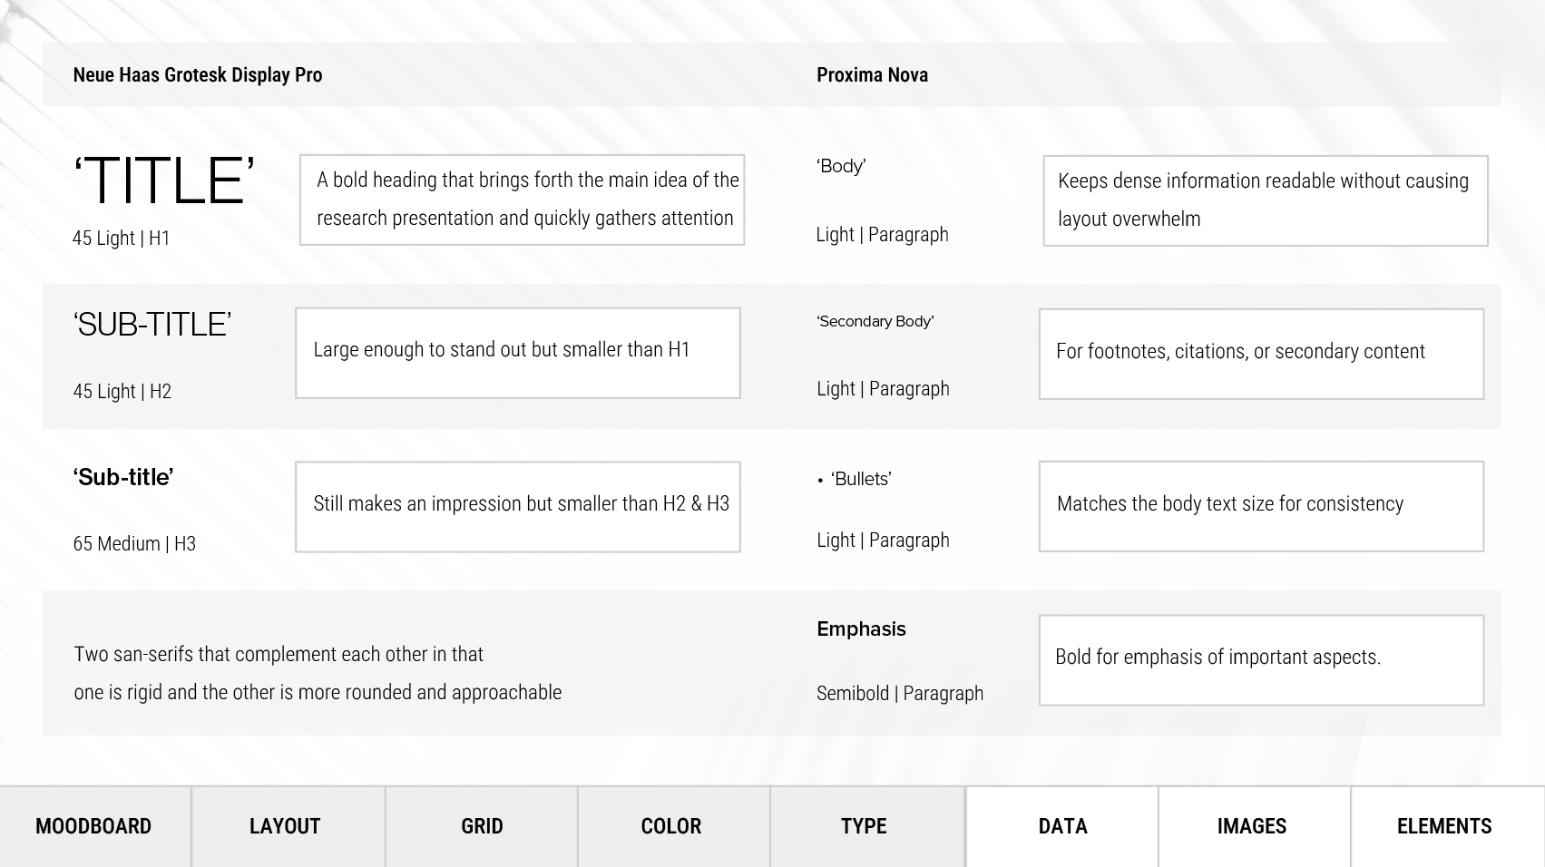Switch to the IMAGES tab
1545x867 pixels.
pos(1254,826)
